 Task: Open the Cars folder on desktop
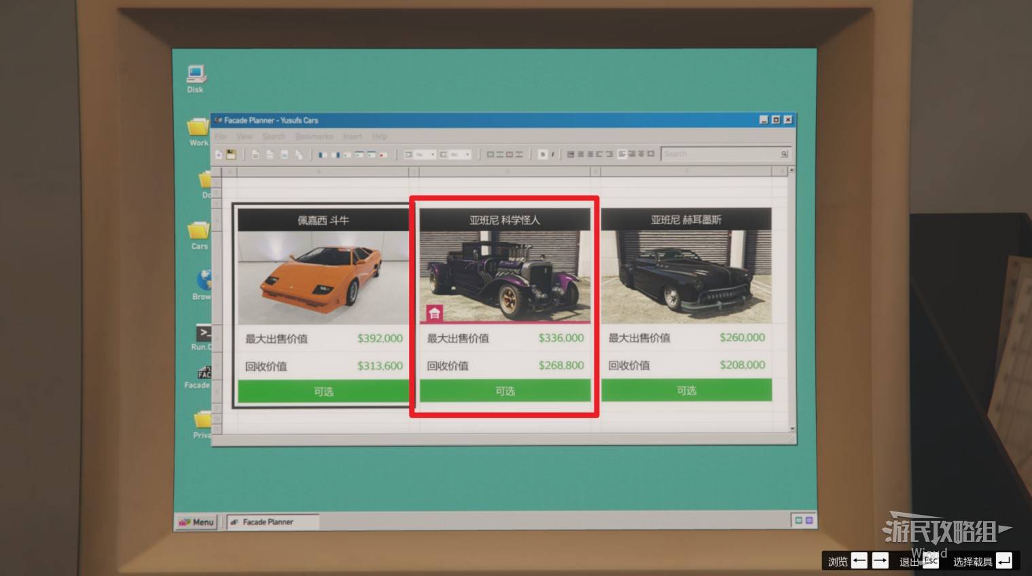(x=199, y=235)
